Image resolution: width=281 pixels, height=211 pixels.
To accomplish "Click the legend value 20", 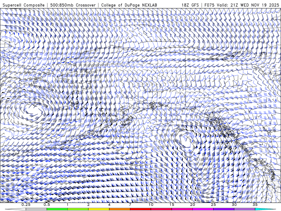I will (192, 205).
